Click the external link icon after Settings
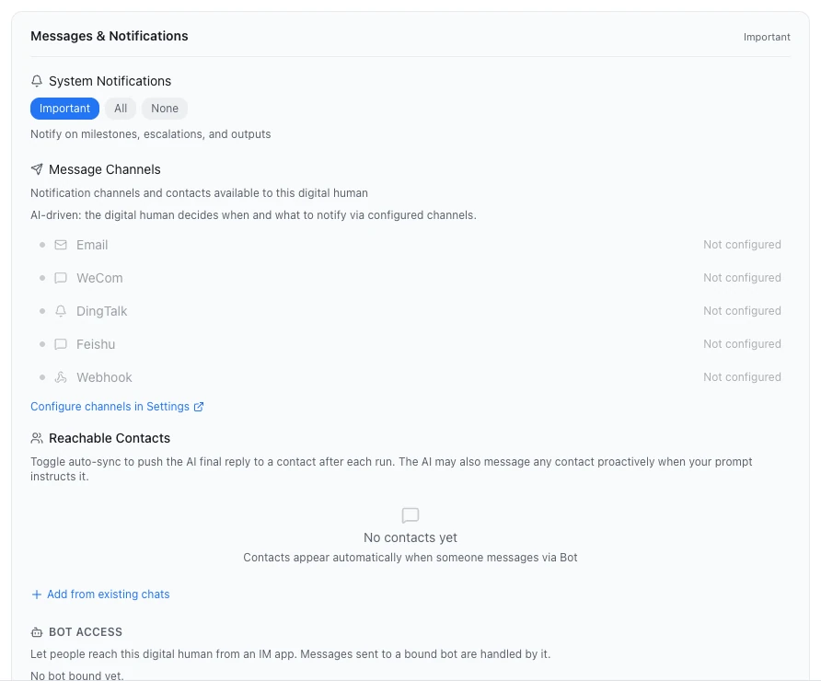This screenshot has height=681, width=821. click(x=199, y=407)
